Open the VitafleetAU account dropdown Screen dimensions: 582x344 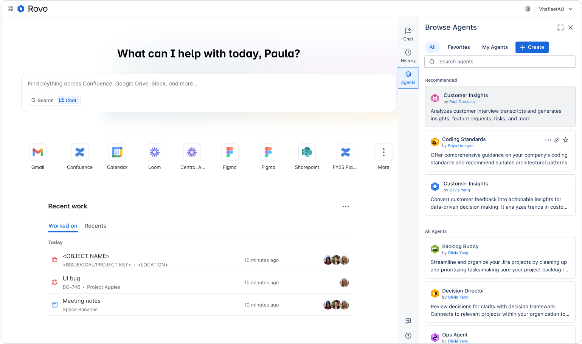coord(556,9)
